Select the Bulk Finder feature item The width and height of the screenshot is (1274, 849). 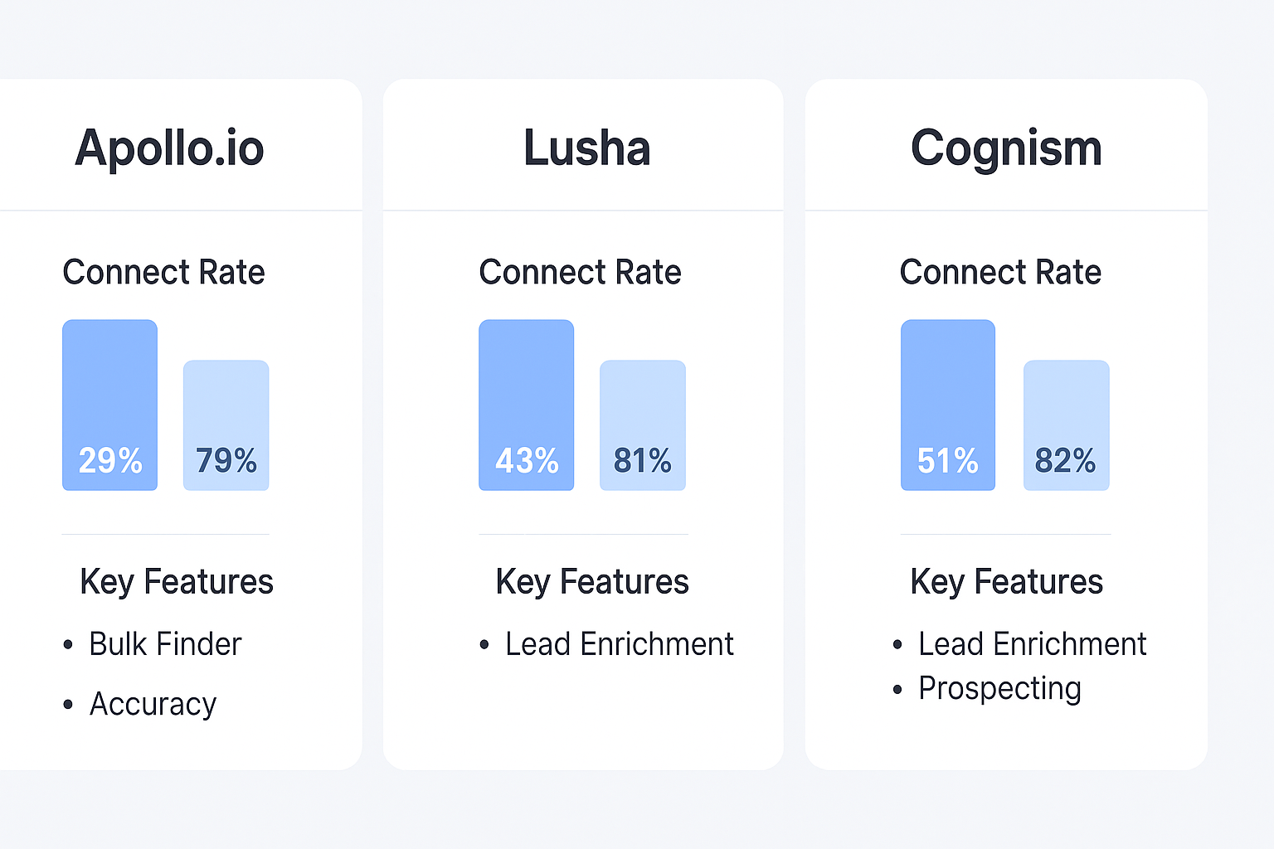165,644
